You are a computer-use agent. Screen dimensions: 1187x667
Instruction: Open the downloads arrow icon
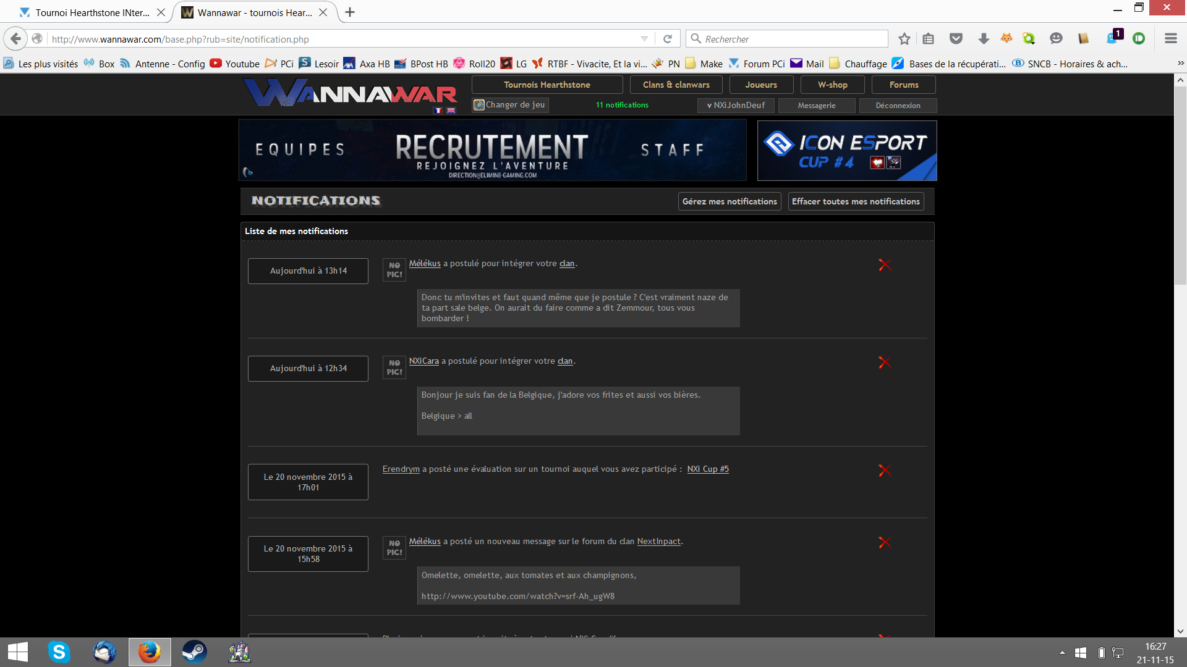click(x=984, y=39)
